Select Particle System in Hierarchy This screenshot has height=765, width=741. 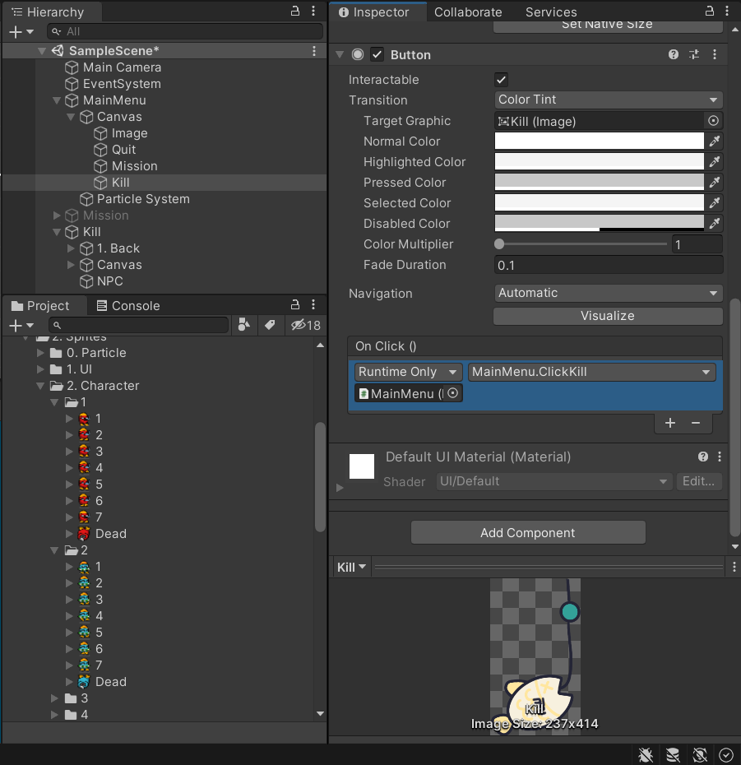point(143,199)
